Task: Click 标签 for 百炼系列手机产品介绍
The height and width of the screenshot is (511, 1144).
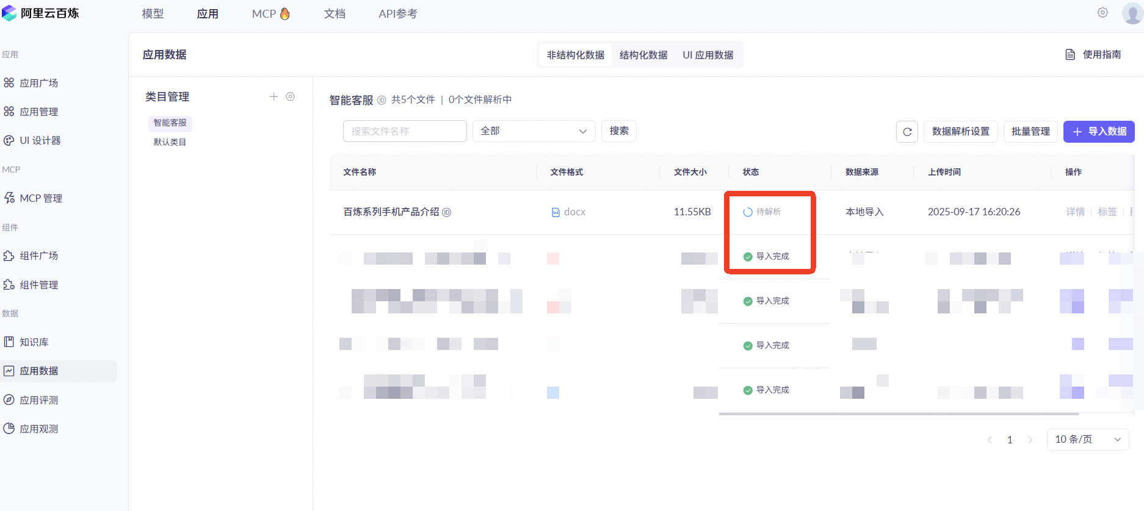Action: 1107,212
